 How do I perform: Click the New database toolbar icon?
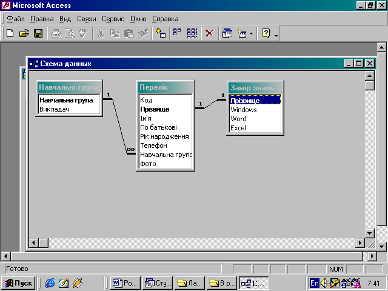click(10, 33)
